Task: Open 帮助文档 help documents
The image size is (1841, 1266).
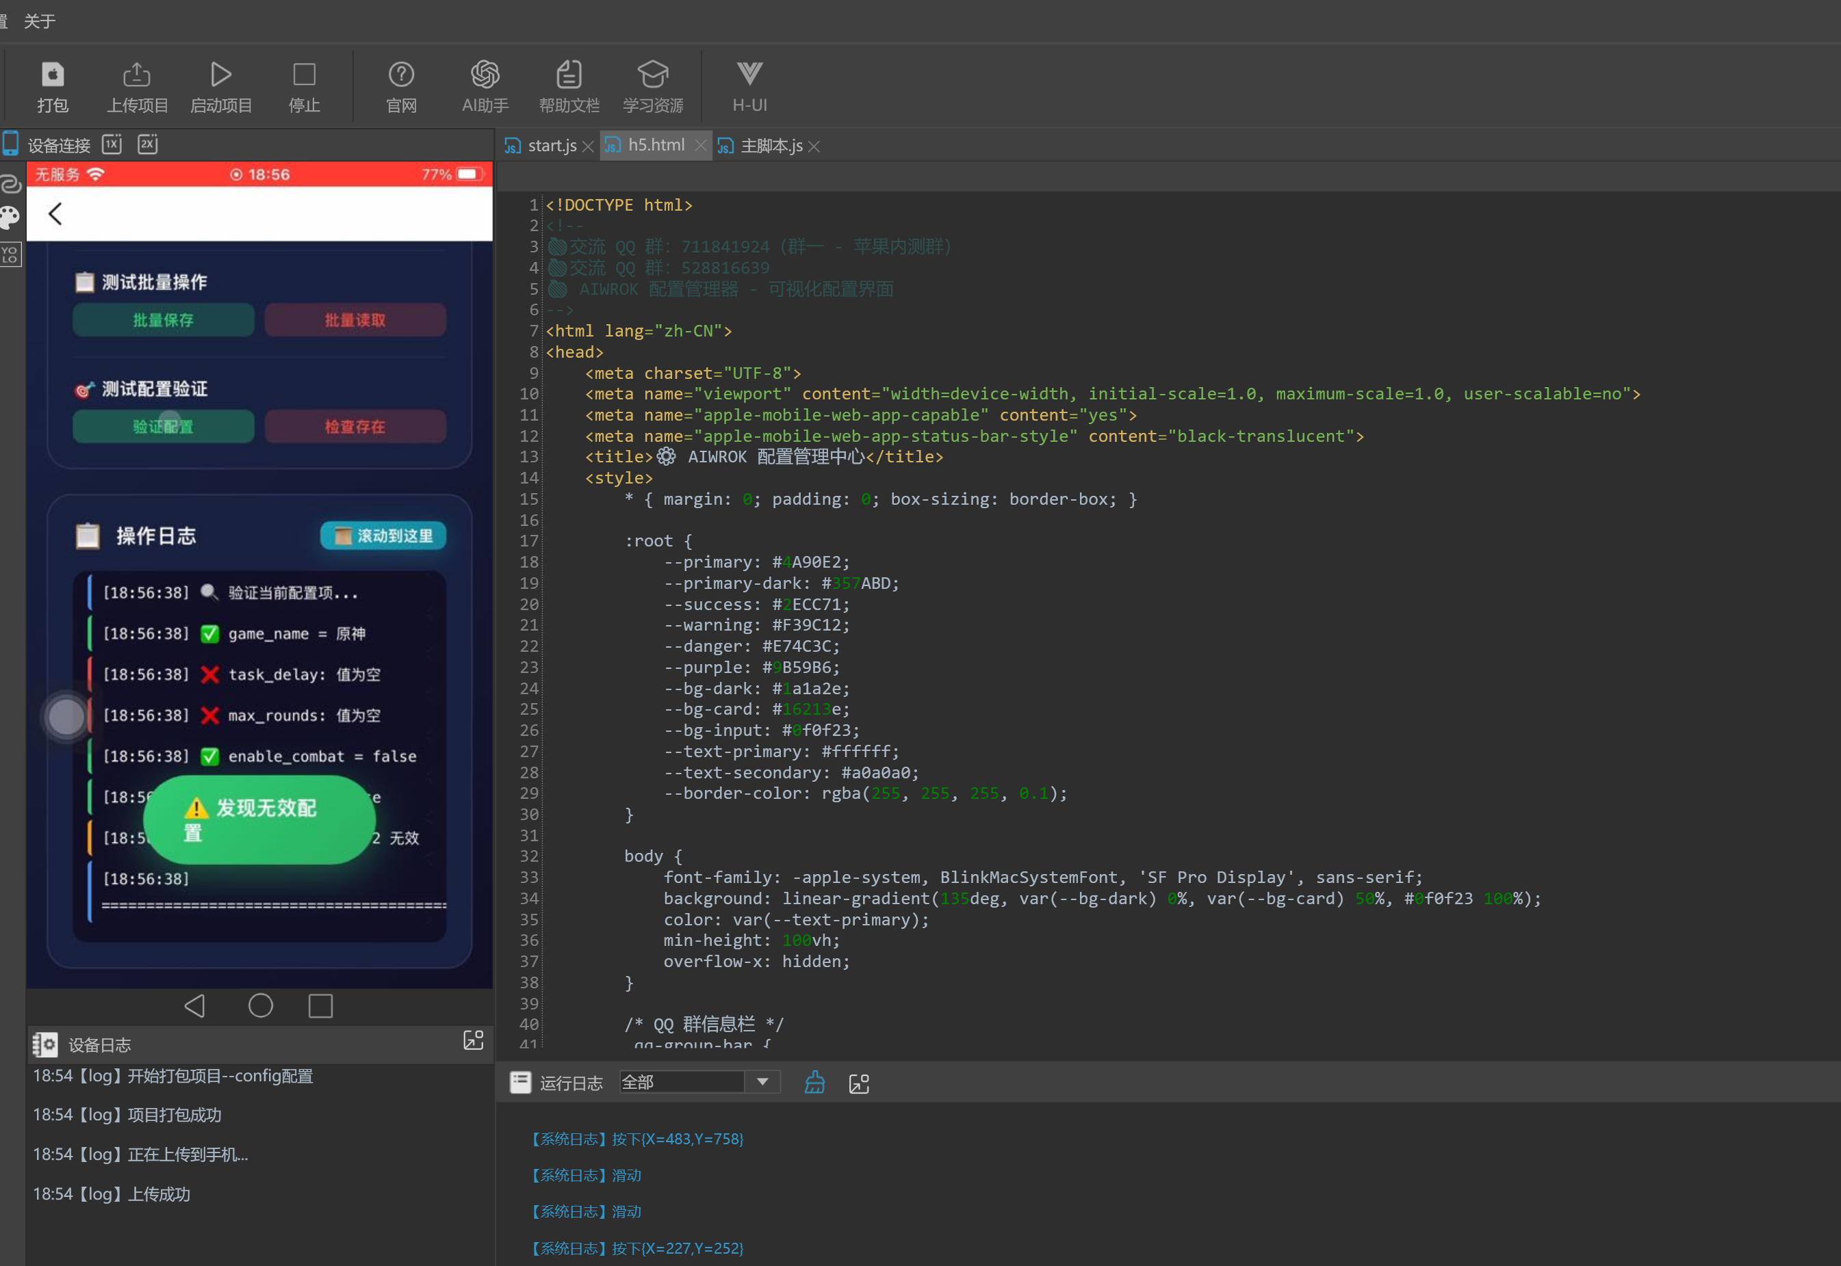Action: (x=569, y=75)
